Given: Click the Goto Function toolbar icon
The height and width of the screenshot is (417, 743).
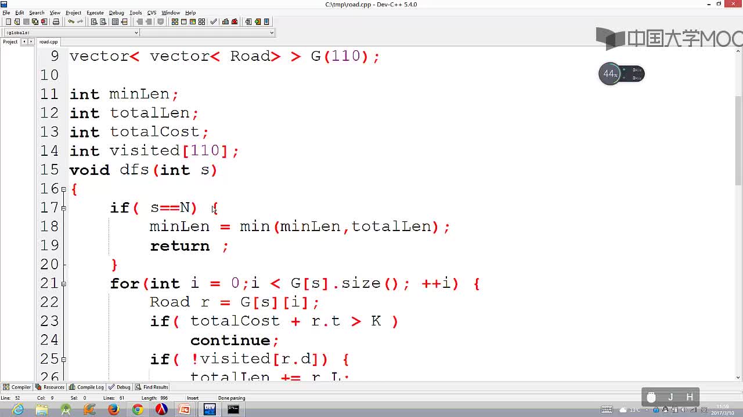Looking at the screenshot, I should (x=115, y=22).
